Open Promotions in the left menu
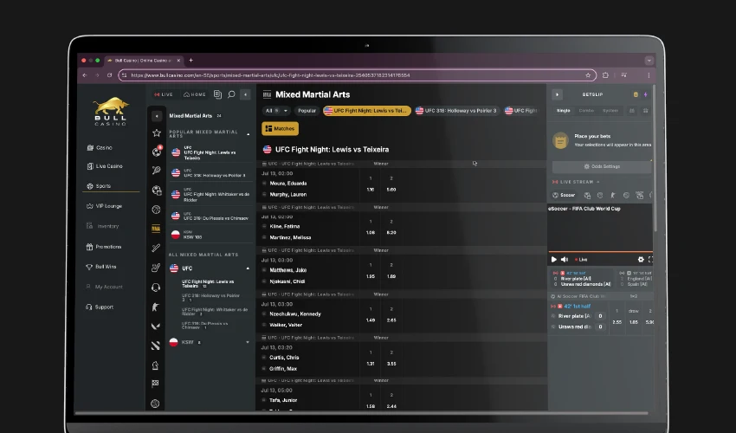This screenshot has width=736, height=433. [x=104, y=247]
